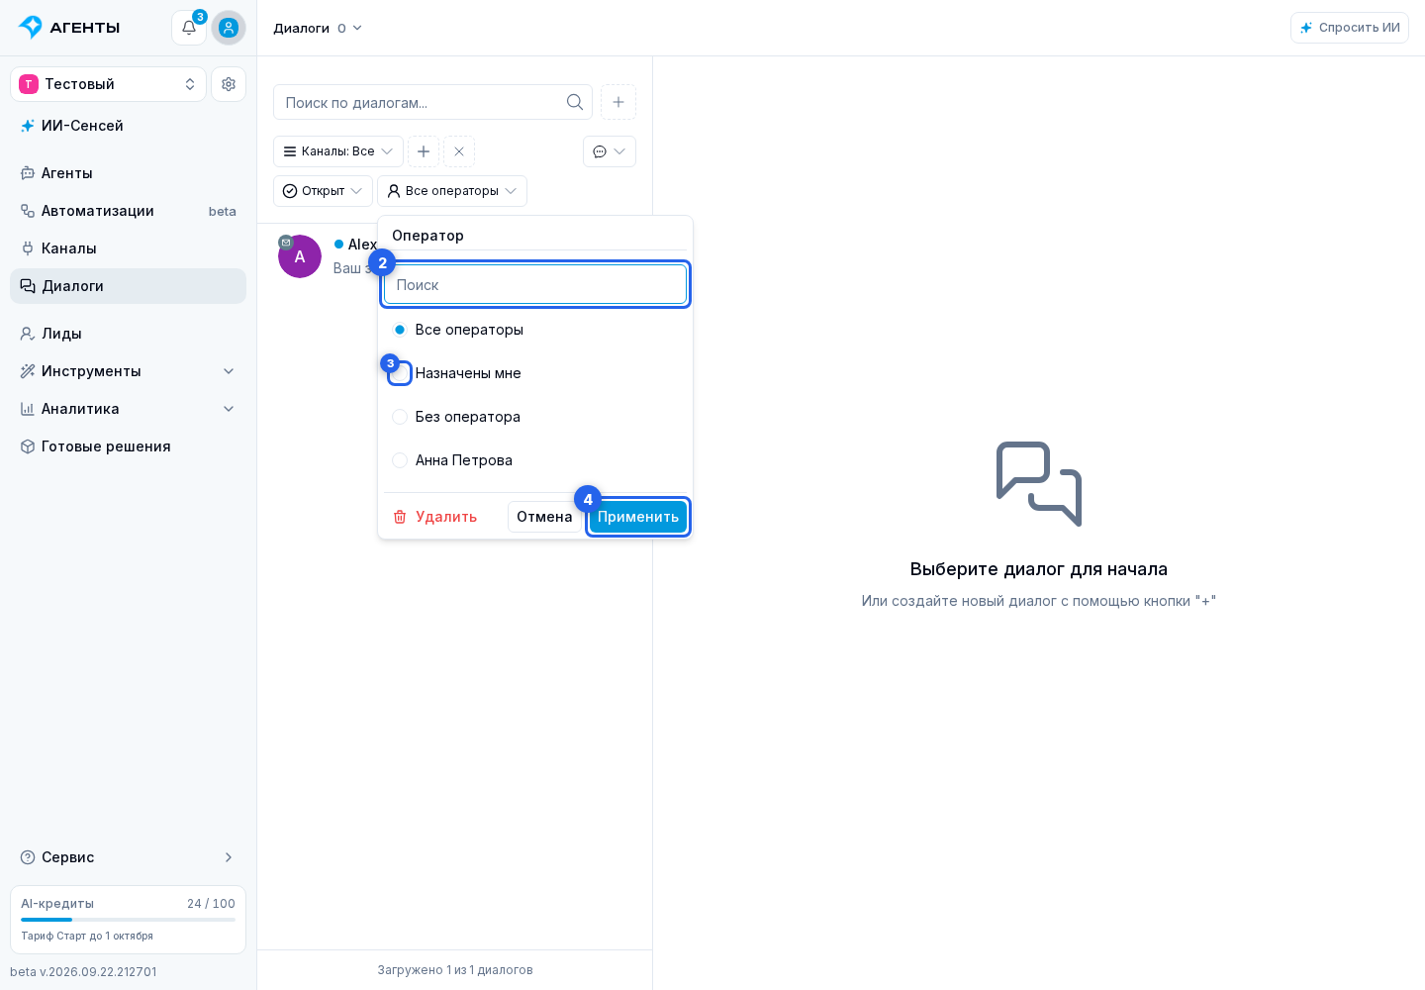Select the Все операторы radio option
This screenshot has height=990, width=1425.
(x=400, y=330)
